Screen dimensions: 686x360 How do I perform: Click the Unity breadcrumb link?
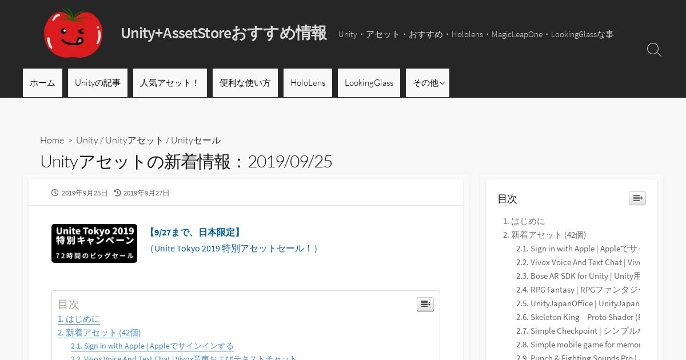[87, 140]
